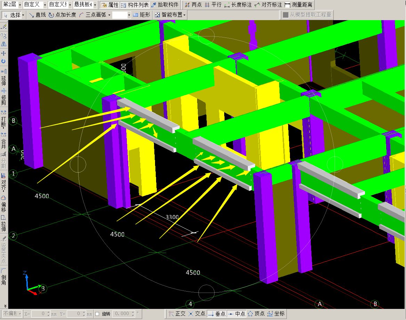
Task: Click the mirror tool icon in left toolbar
Action: coord(3,44)
